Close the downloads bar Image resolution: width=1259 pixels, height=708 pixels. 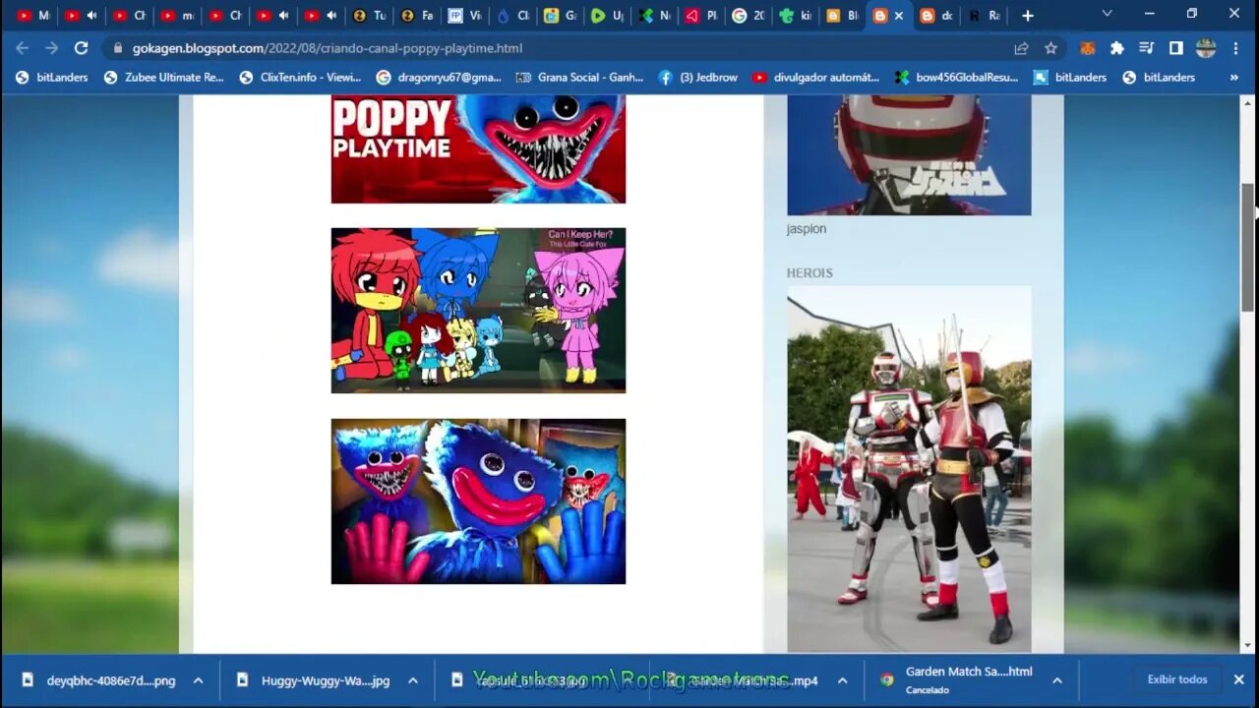point(1238,679)
